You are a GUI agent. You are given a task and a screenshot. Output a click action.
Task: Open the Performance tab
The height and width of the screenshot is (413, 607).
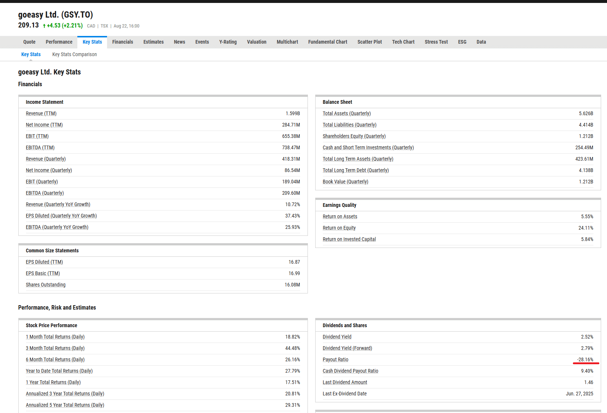click(59, 42)
